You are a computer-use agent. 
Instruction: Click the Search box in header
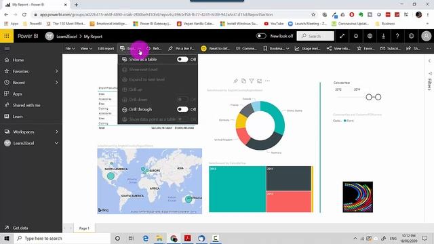[x=315, y=36]
